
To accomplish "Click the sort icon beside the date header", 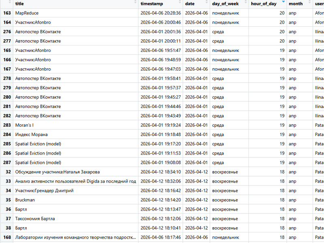I will click(x=207, y=4).
